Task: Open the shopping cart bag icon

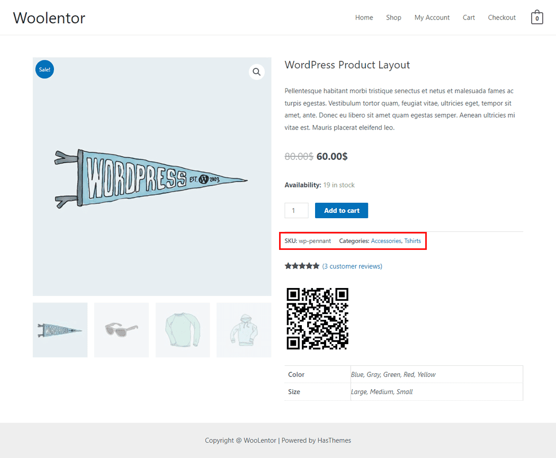Action: pyautogui.click(x=537, y=17)
